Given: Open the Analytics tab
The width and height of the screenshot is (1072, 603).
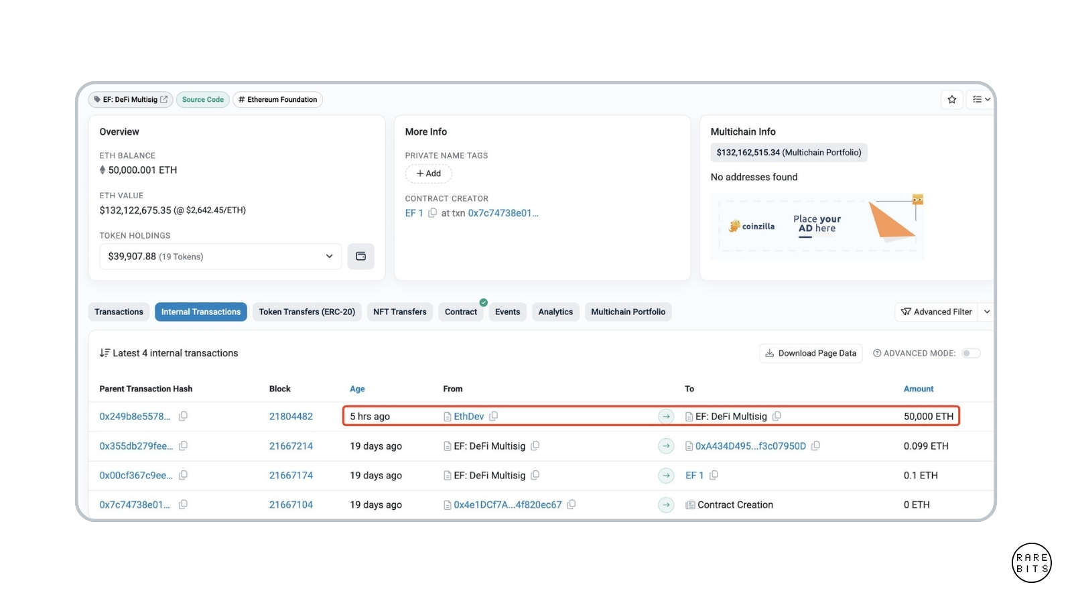Looking at the screenshot, I should pyautogui.click(x=555, y=312).
